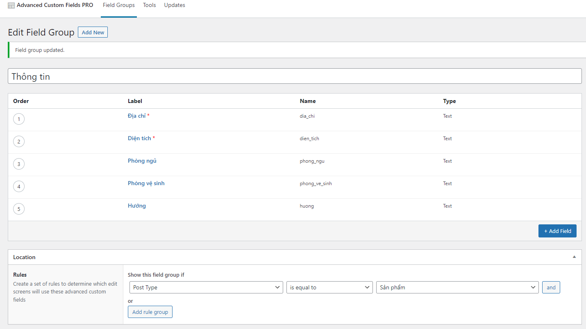Open the Phòng vệ sinh field
Screen dimensions: 586x329
146,183
